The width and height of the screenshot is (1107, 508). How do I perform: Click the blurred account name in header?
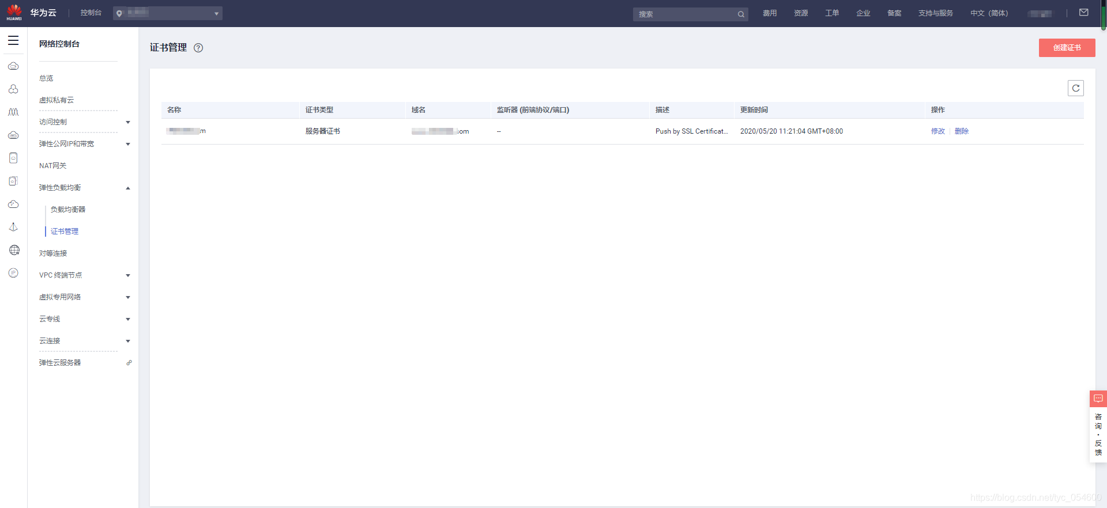pyautogui.click(x=1040, y=13)
